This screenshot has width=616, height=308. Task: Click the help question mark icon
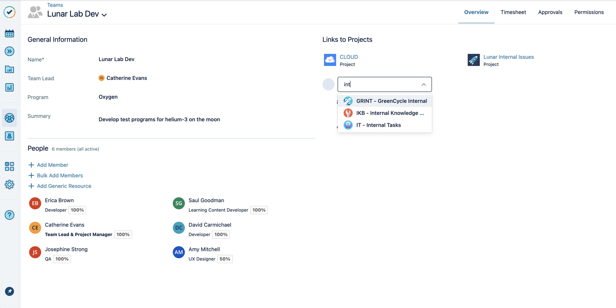(9, 215)
